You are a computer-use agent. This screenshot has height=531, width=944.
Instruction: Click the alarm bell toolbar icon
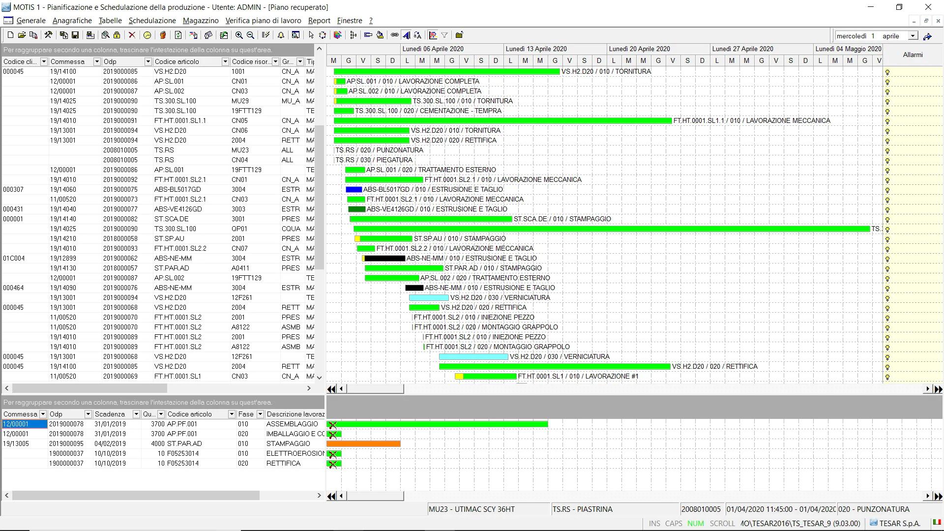click(281, 35)
